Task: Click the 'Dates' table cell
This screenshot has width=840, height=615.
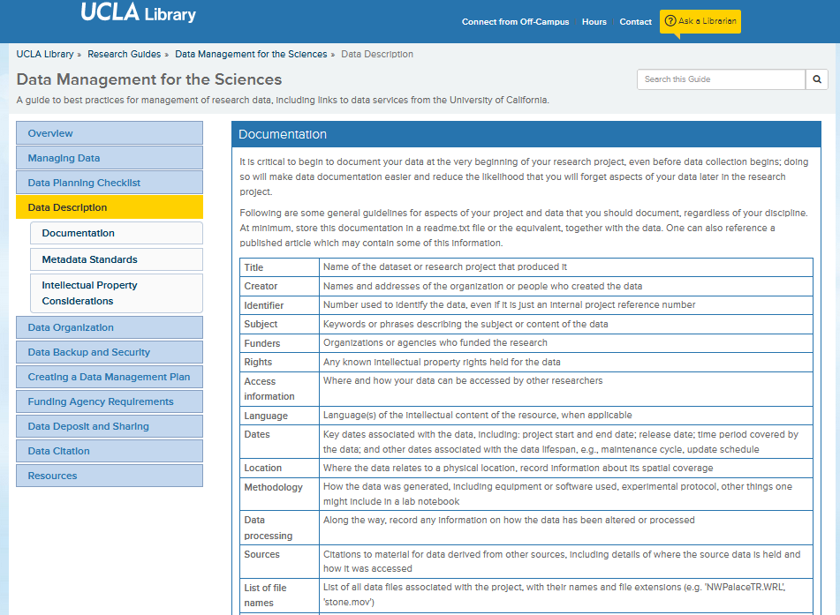Action: 280,441
